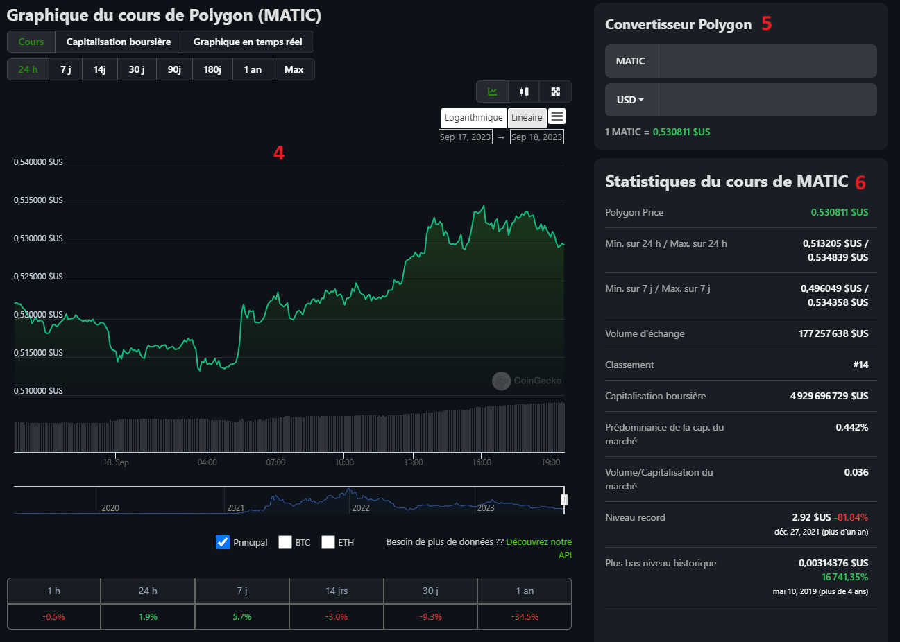Switch to Capitalisation boursière tab
900x642 pixels.
pos(119,42)
